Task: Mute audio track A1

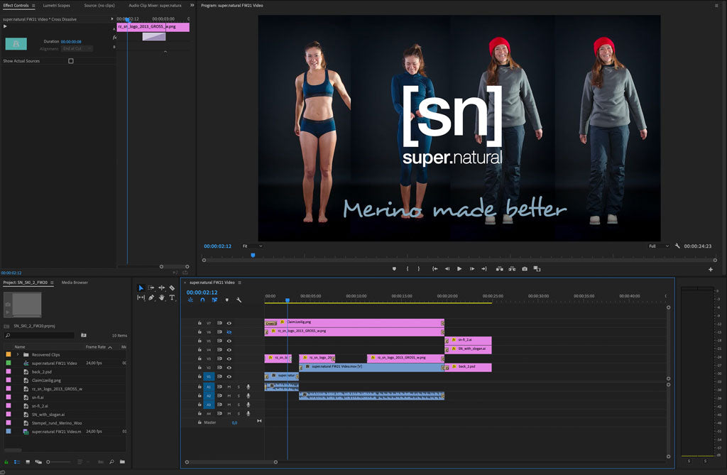Action: coord(229,386)
